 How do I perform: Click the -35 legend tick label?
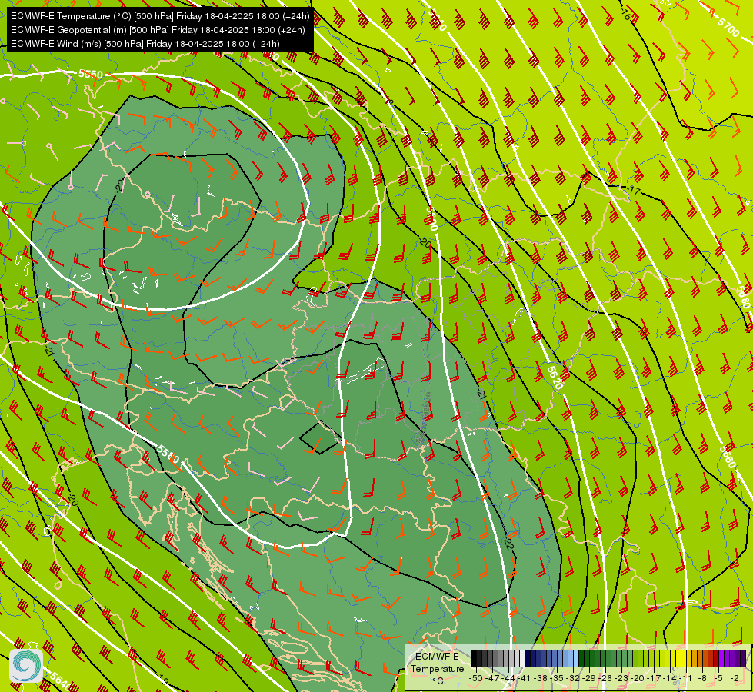pos(557,678)
